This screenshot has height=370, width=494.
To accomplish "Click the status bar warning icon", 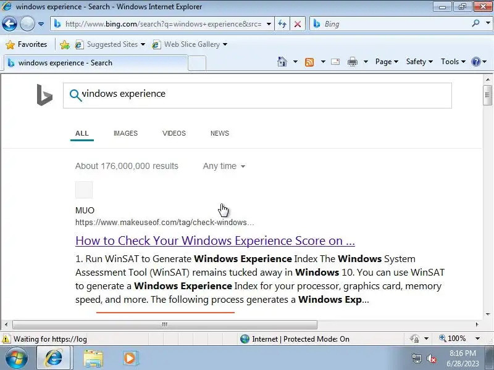I will coord(6,339).
